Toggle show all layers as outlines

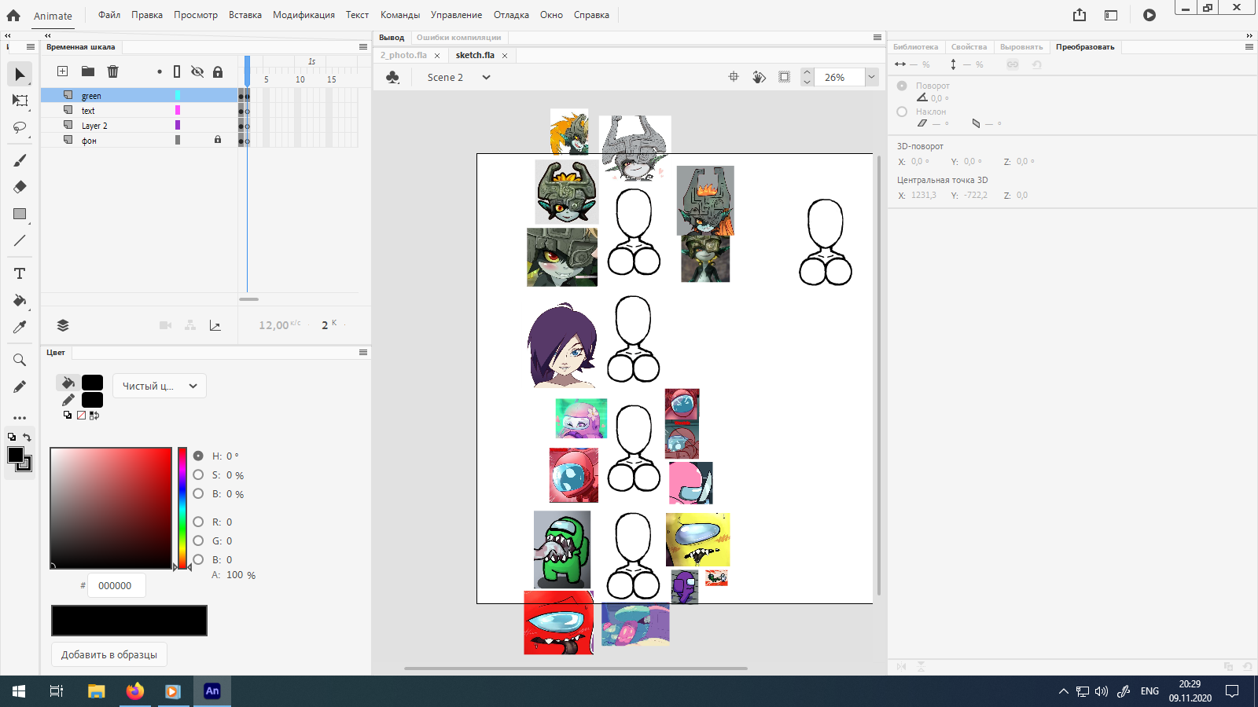click(x=177, y=71)
